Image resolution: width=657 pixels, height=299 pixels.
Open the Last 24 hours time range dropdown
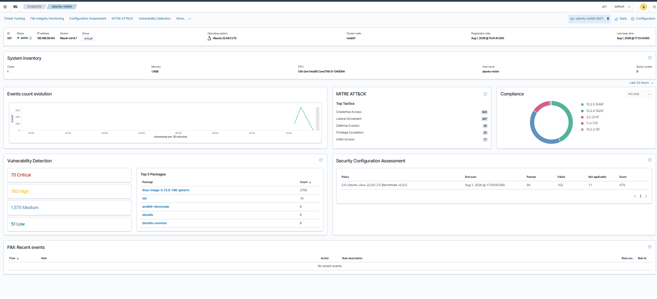(641, 83)
